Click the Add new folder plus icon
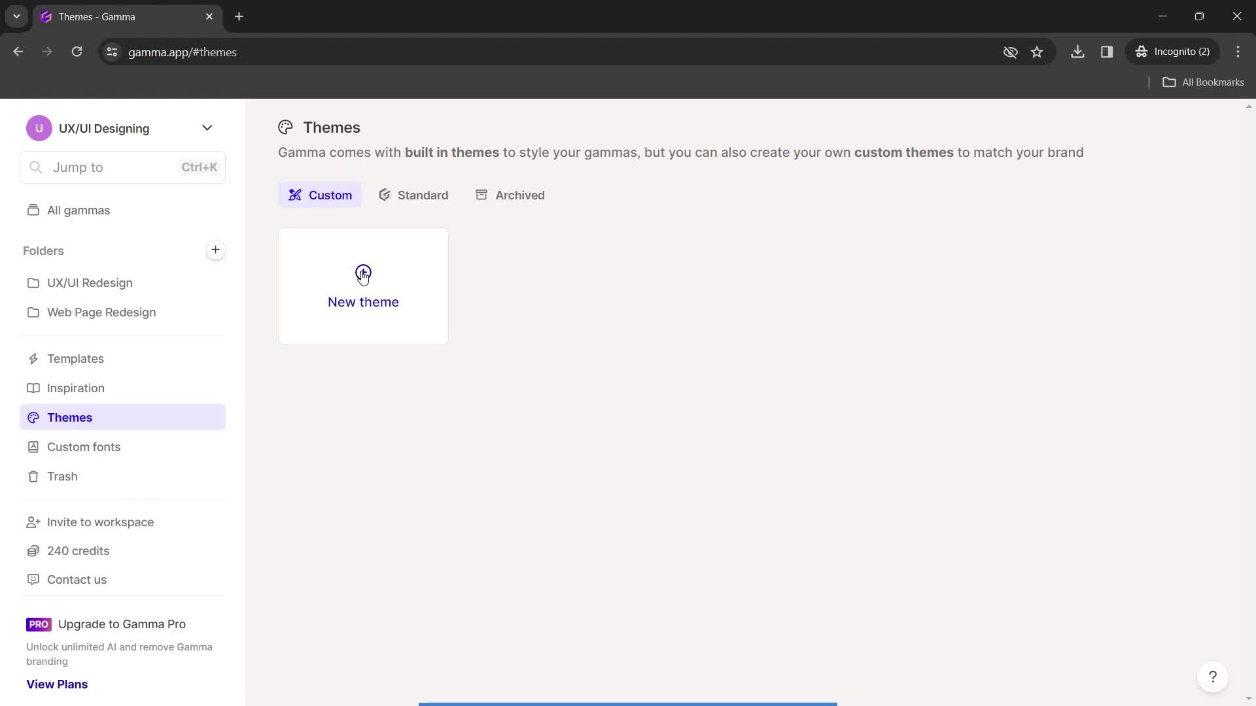The width and height of the screenshot is (1256, 706). coord(214,249)
